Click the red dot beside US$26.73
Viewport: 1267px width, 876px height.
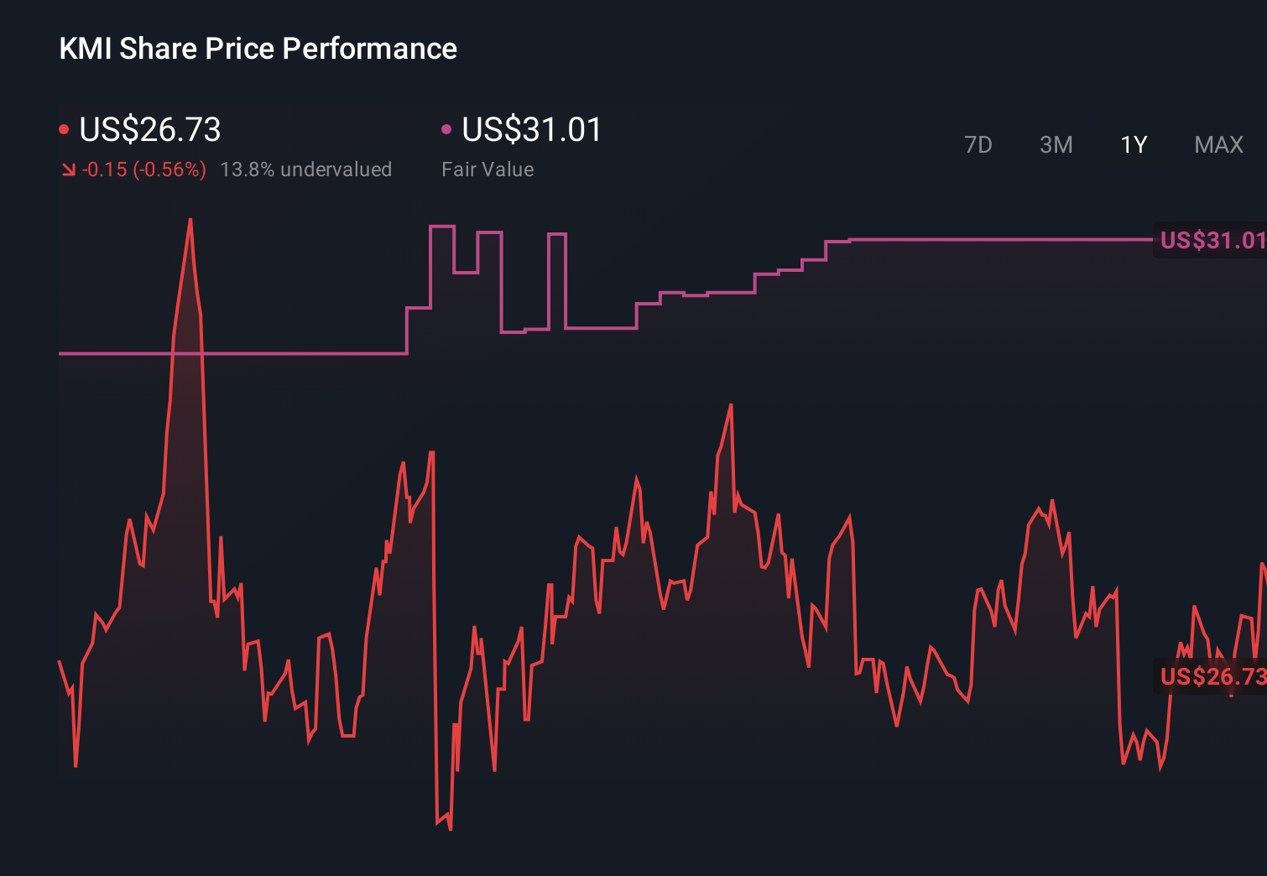(x=64, y=129)
